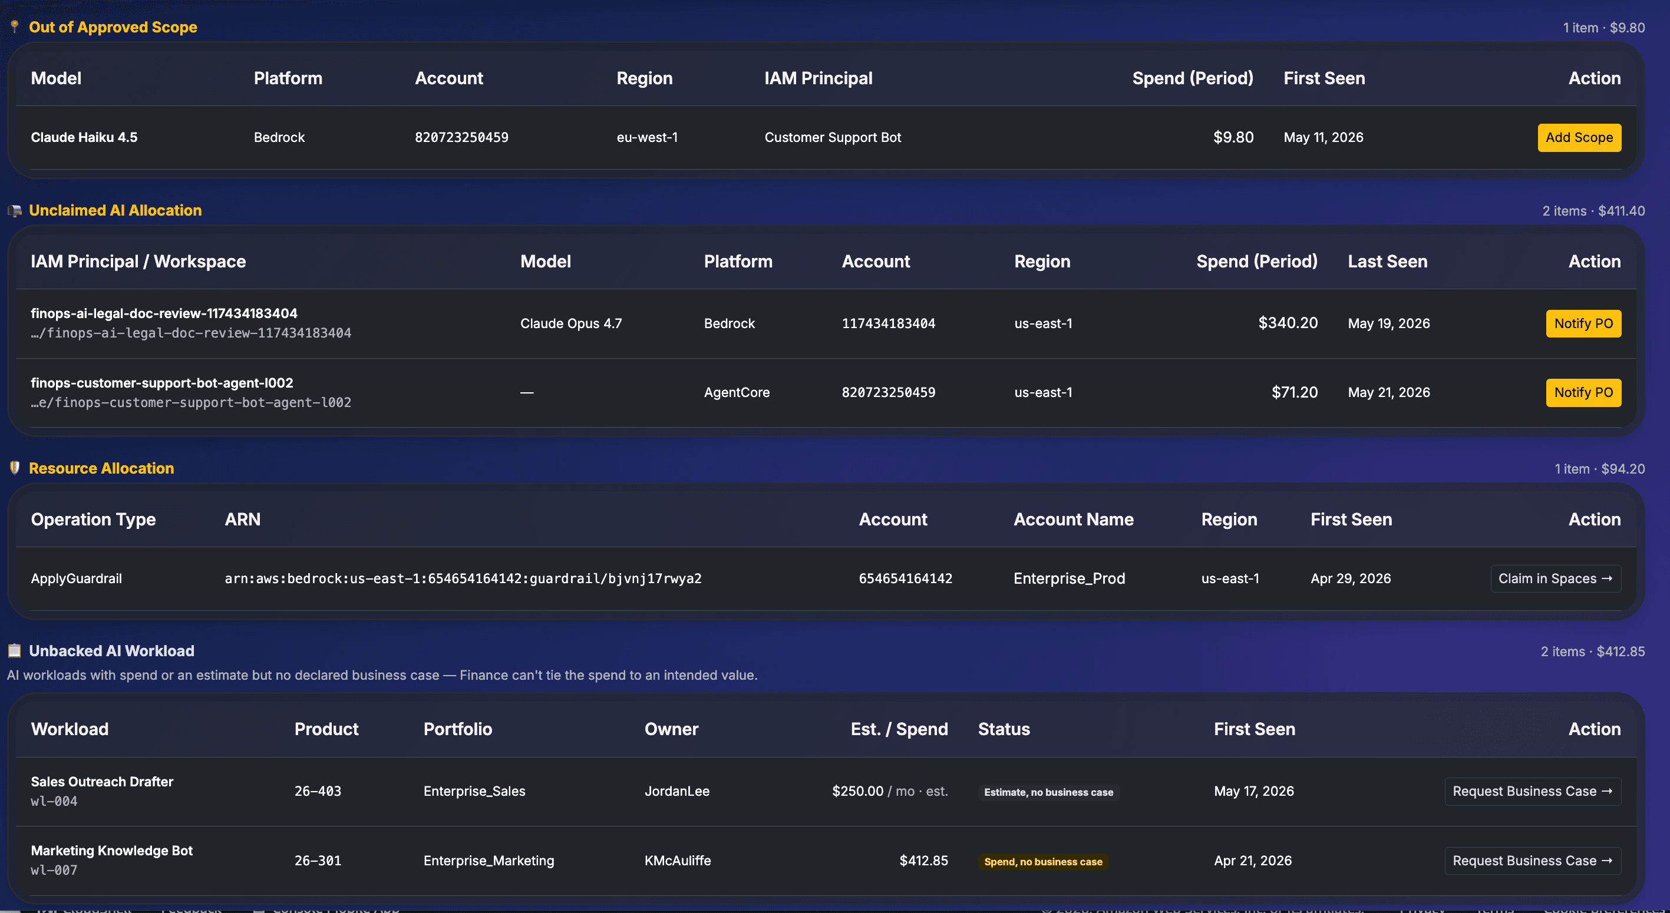Request Business Case for Sales Outreach Drafter
Image resolution: width=1670 pixels, height=913 pixels.
[x=1533, y=791]
